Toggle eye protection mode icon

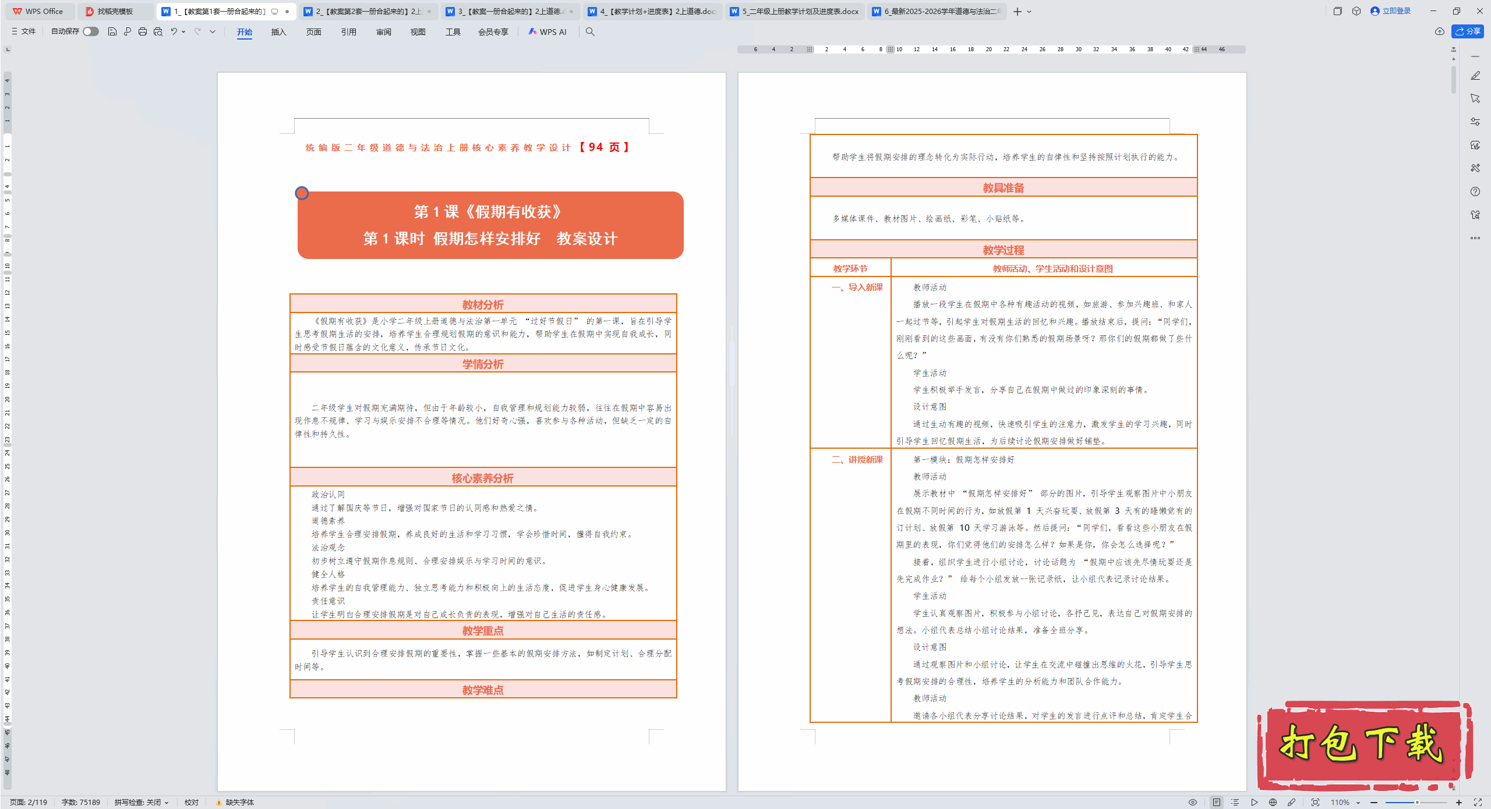pos(1192,802)
